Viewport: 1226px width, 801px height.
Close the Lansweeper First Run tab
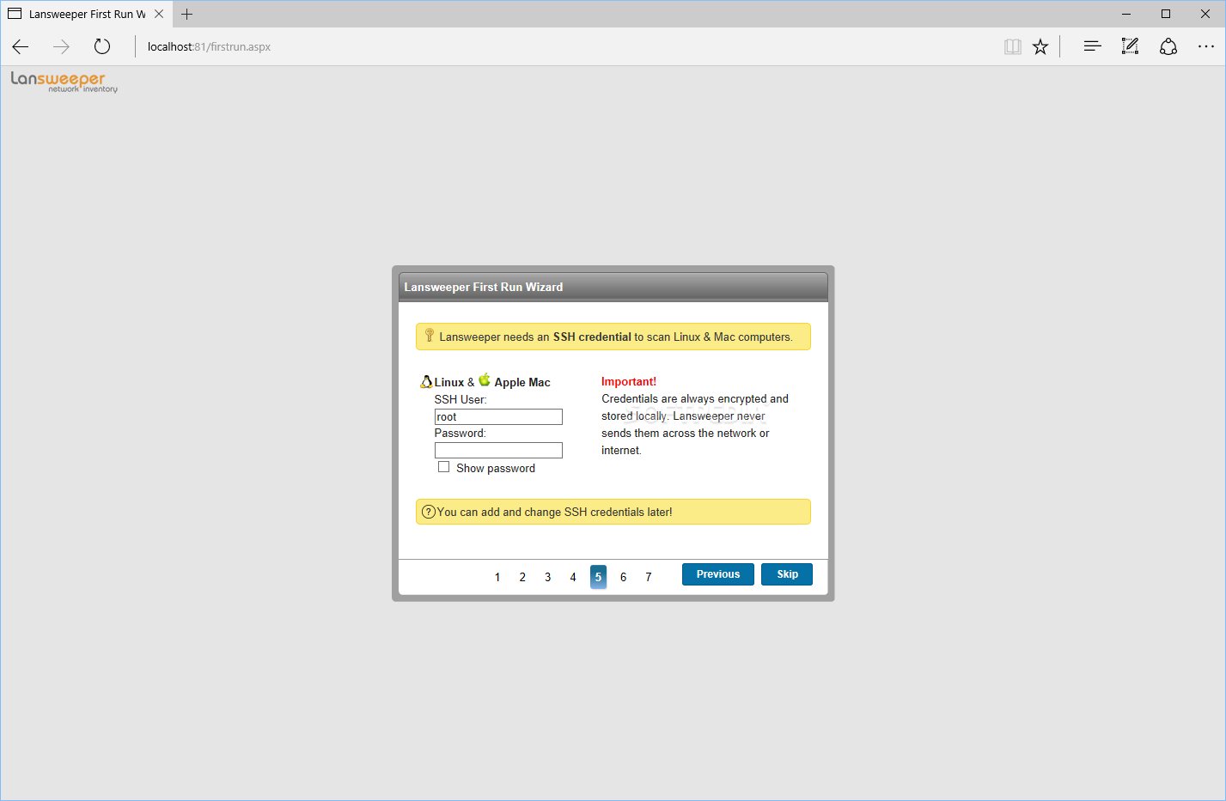click(x=159, y=14)
